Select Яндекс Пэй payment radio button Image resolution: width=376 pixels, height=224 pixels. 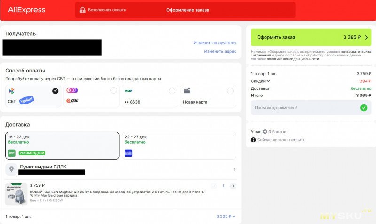pyautogui.click(x=113, y=91)
